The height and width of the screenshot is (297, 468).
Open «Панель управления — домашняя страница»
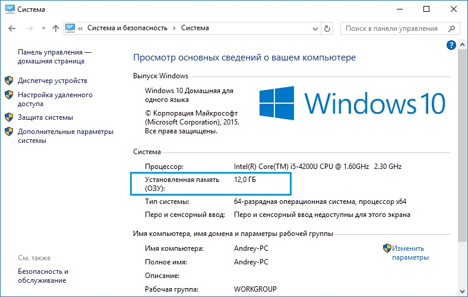click(x=54, y=56)
